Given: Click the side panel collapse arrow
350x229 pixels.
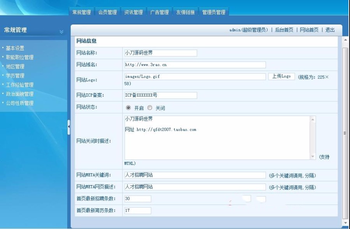Looking at the screenshot, I should tap(68, 127).
